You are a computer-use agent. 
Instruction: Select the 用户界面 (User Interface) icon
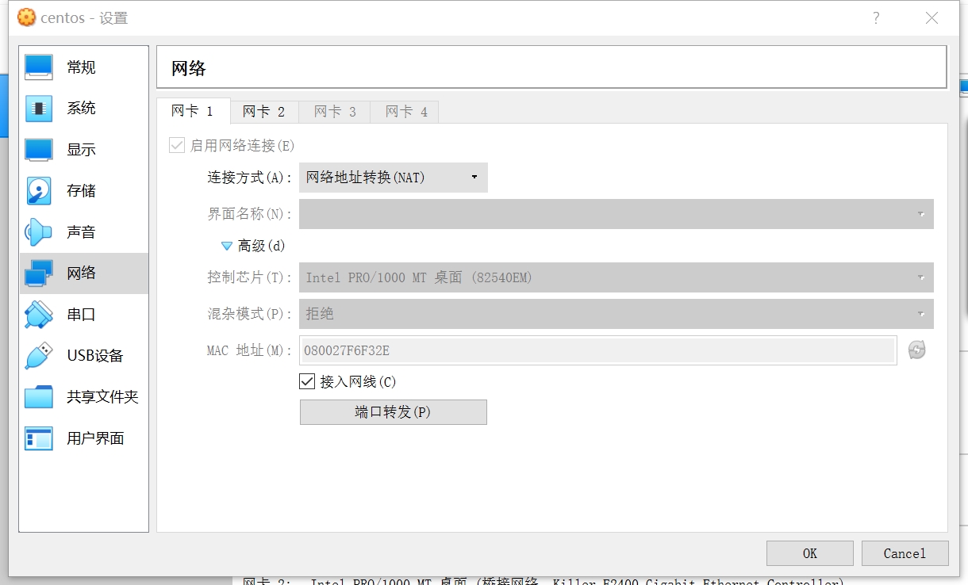click(40, 438)
